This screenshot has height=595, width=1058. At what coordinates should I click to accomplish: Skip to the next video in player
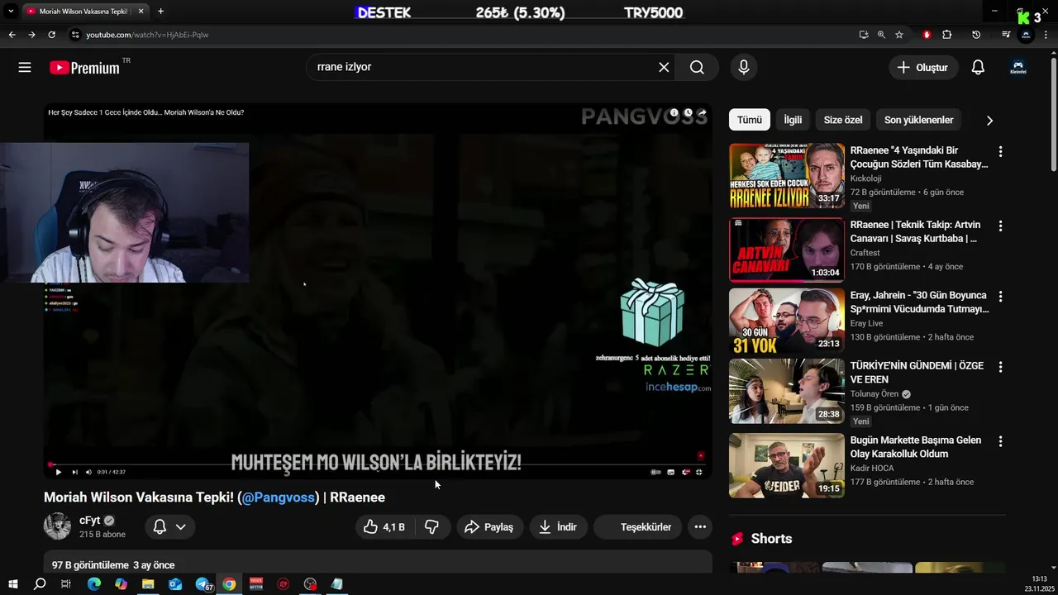pos(74,472)
